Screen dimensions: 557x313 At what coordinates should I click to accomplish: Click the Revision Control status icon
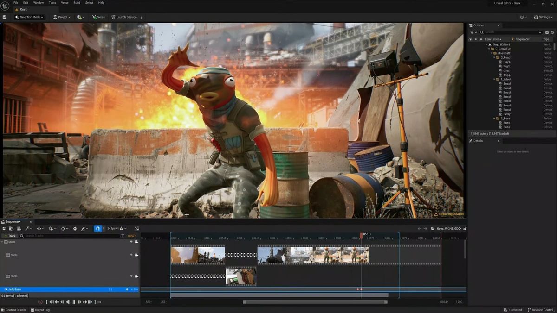528,310
